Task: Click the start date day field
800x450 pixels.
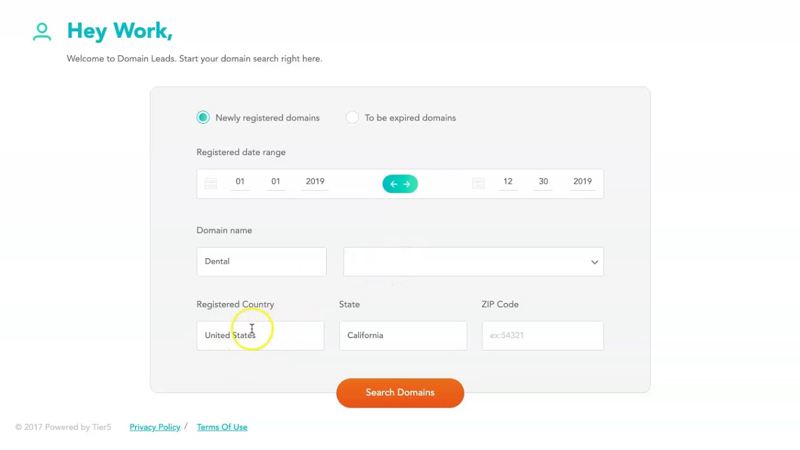Action: (276, 182)
